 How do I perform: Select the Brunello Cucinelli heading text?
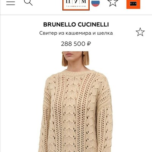click(x=76, y=25)
